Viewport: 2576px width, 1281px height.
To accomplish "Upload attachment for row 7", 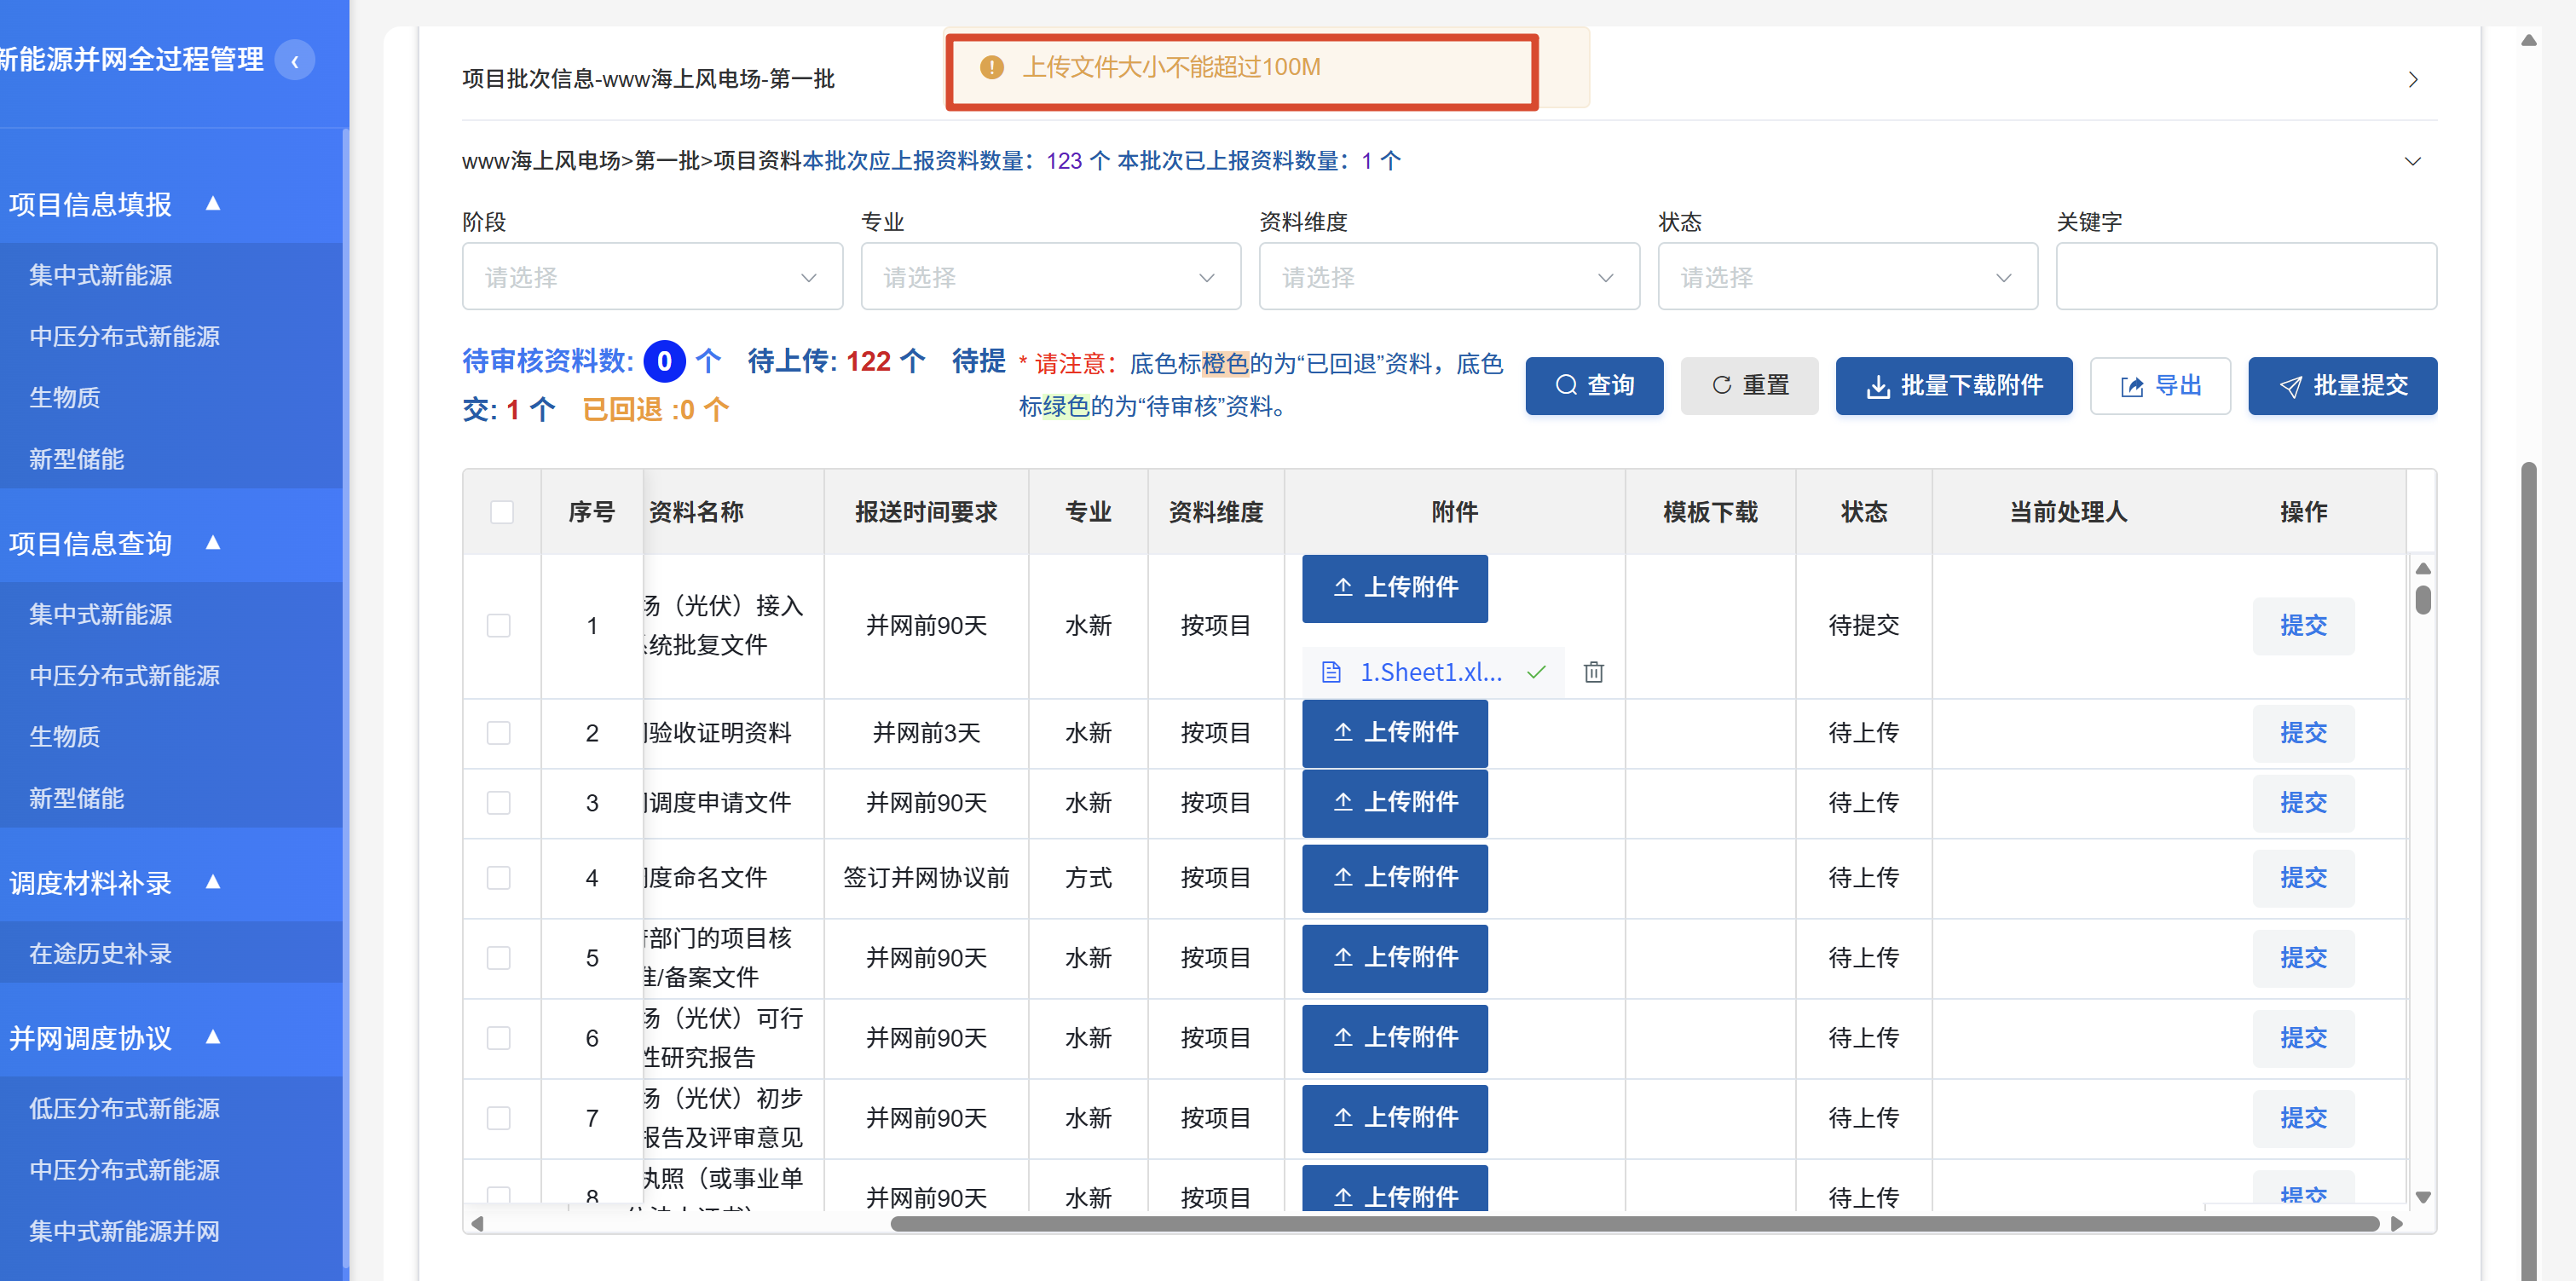I will tap(1394, 1118).
